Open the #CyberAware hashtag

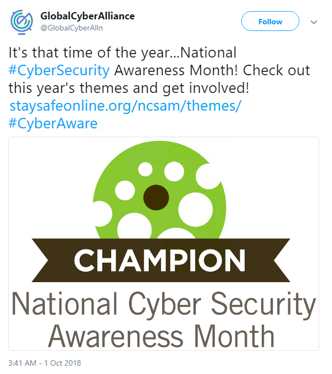click(x=53, y=123)
